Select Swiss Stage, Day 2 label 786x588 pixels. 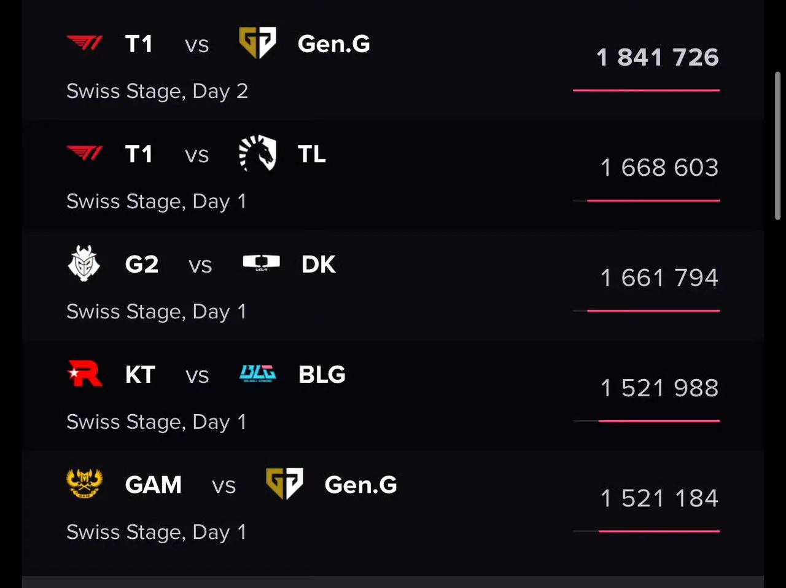pos(157,92)
